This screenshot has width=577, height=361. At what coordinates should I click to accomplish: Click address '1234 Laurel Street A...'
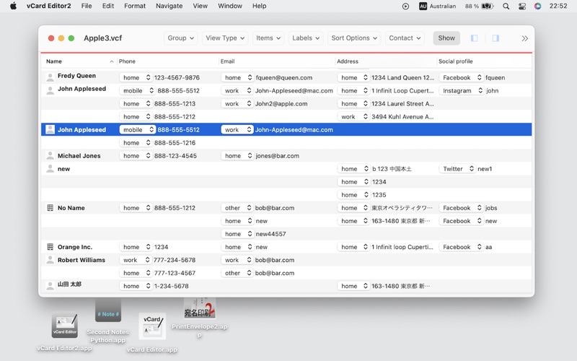pyautogui.click(x=402, y=103)
